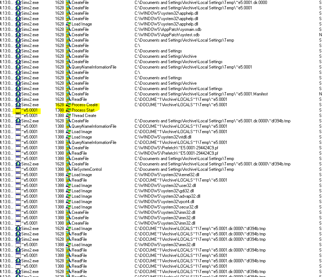Click the Process Create operation icon
Viewport: 322px width, 277px height.
coord(68,105)
